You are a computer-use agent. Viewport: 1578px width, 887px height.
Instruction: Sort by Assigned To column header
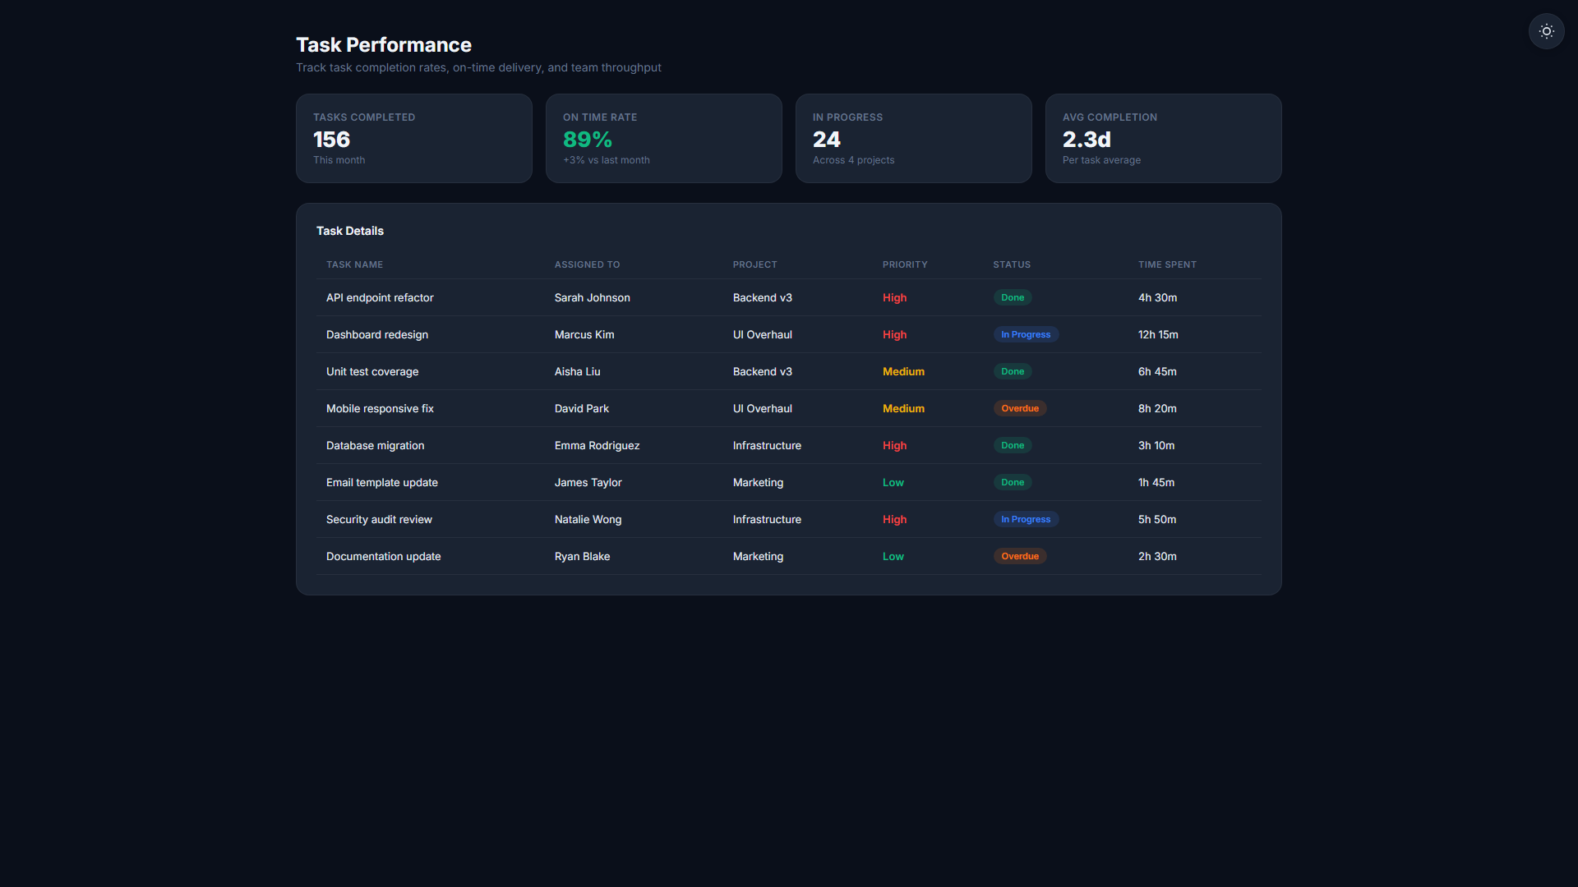(587, 264)
